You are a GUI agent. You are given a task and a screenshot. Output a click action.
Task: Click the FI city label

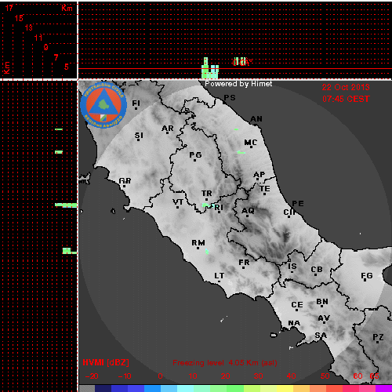point(136,103)
